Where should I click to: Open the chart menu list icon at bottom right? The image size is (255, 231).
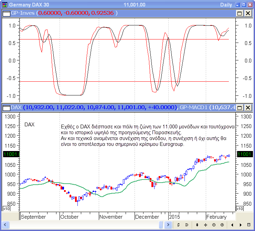249,225
